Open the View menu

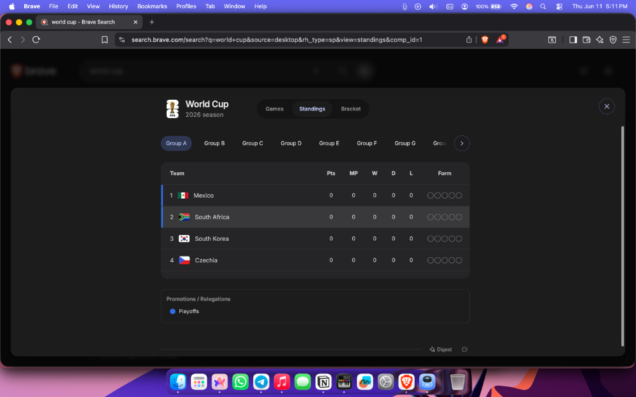coord(93,6)
